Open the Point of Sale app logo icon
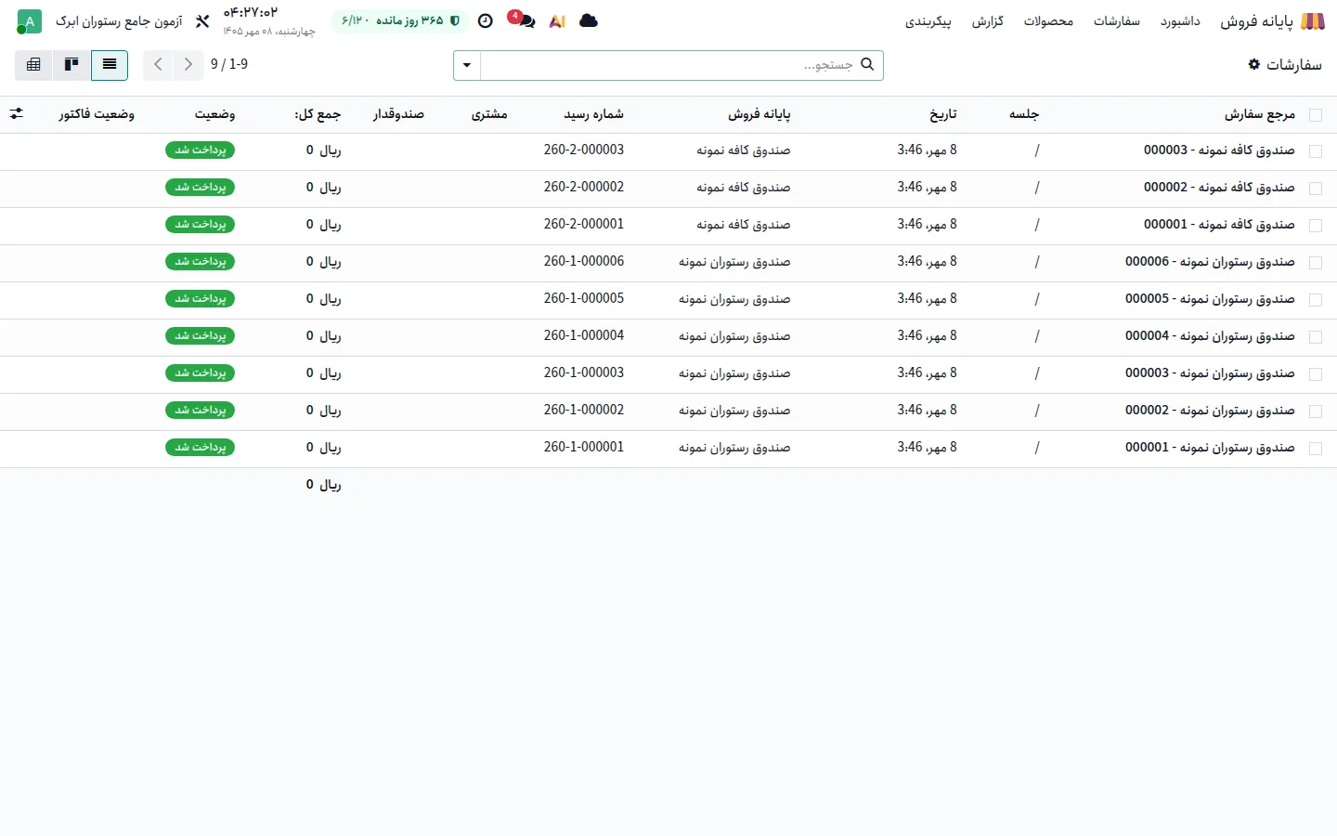Image resolution: width=1337 pixels, height=836 pixels. click(x=1313, y=21)
